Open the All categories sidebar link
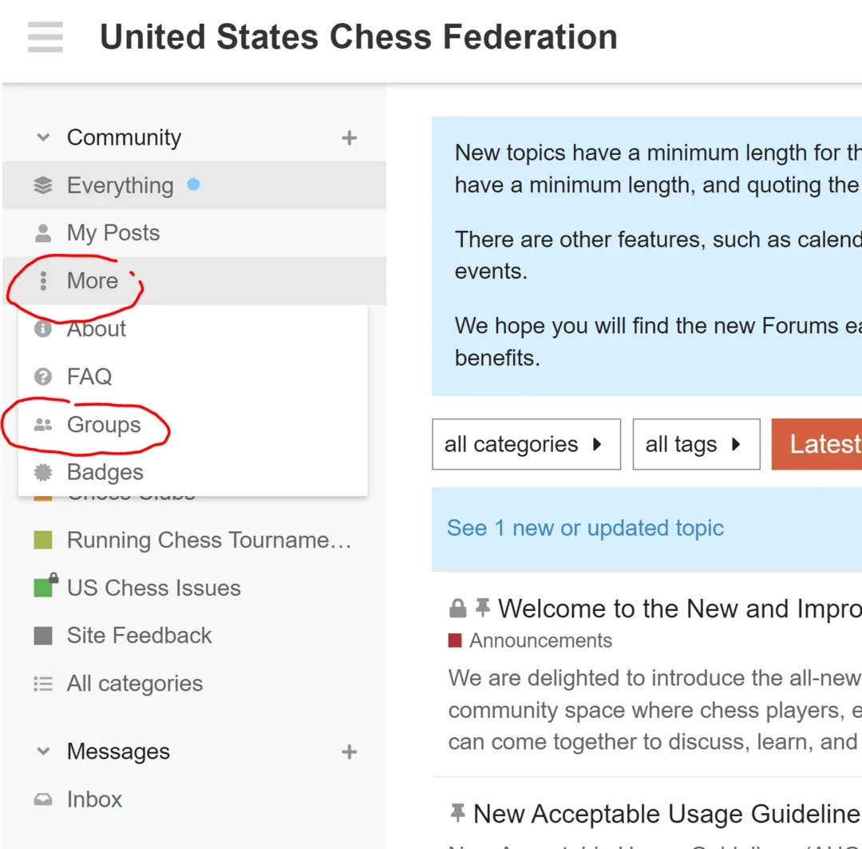 (x=134, y=684)
